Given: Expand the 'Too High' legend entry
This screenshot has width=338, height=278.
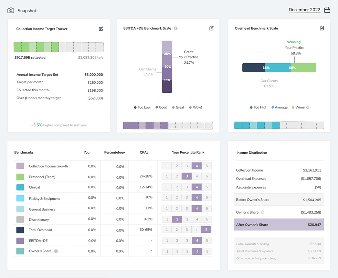Looking at the screenshot, I should pyautogui.click(x=258, y=107).
